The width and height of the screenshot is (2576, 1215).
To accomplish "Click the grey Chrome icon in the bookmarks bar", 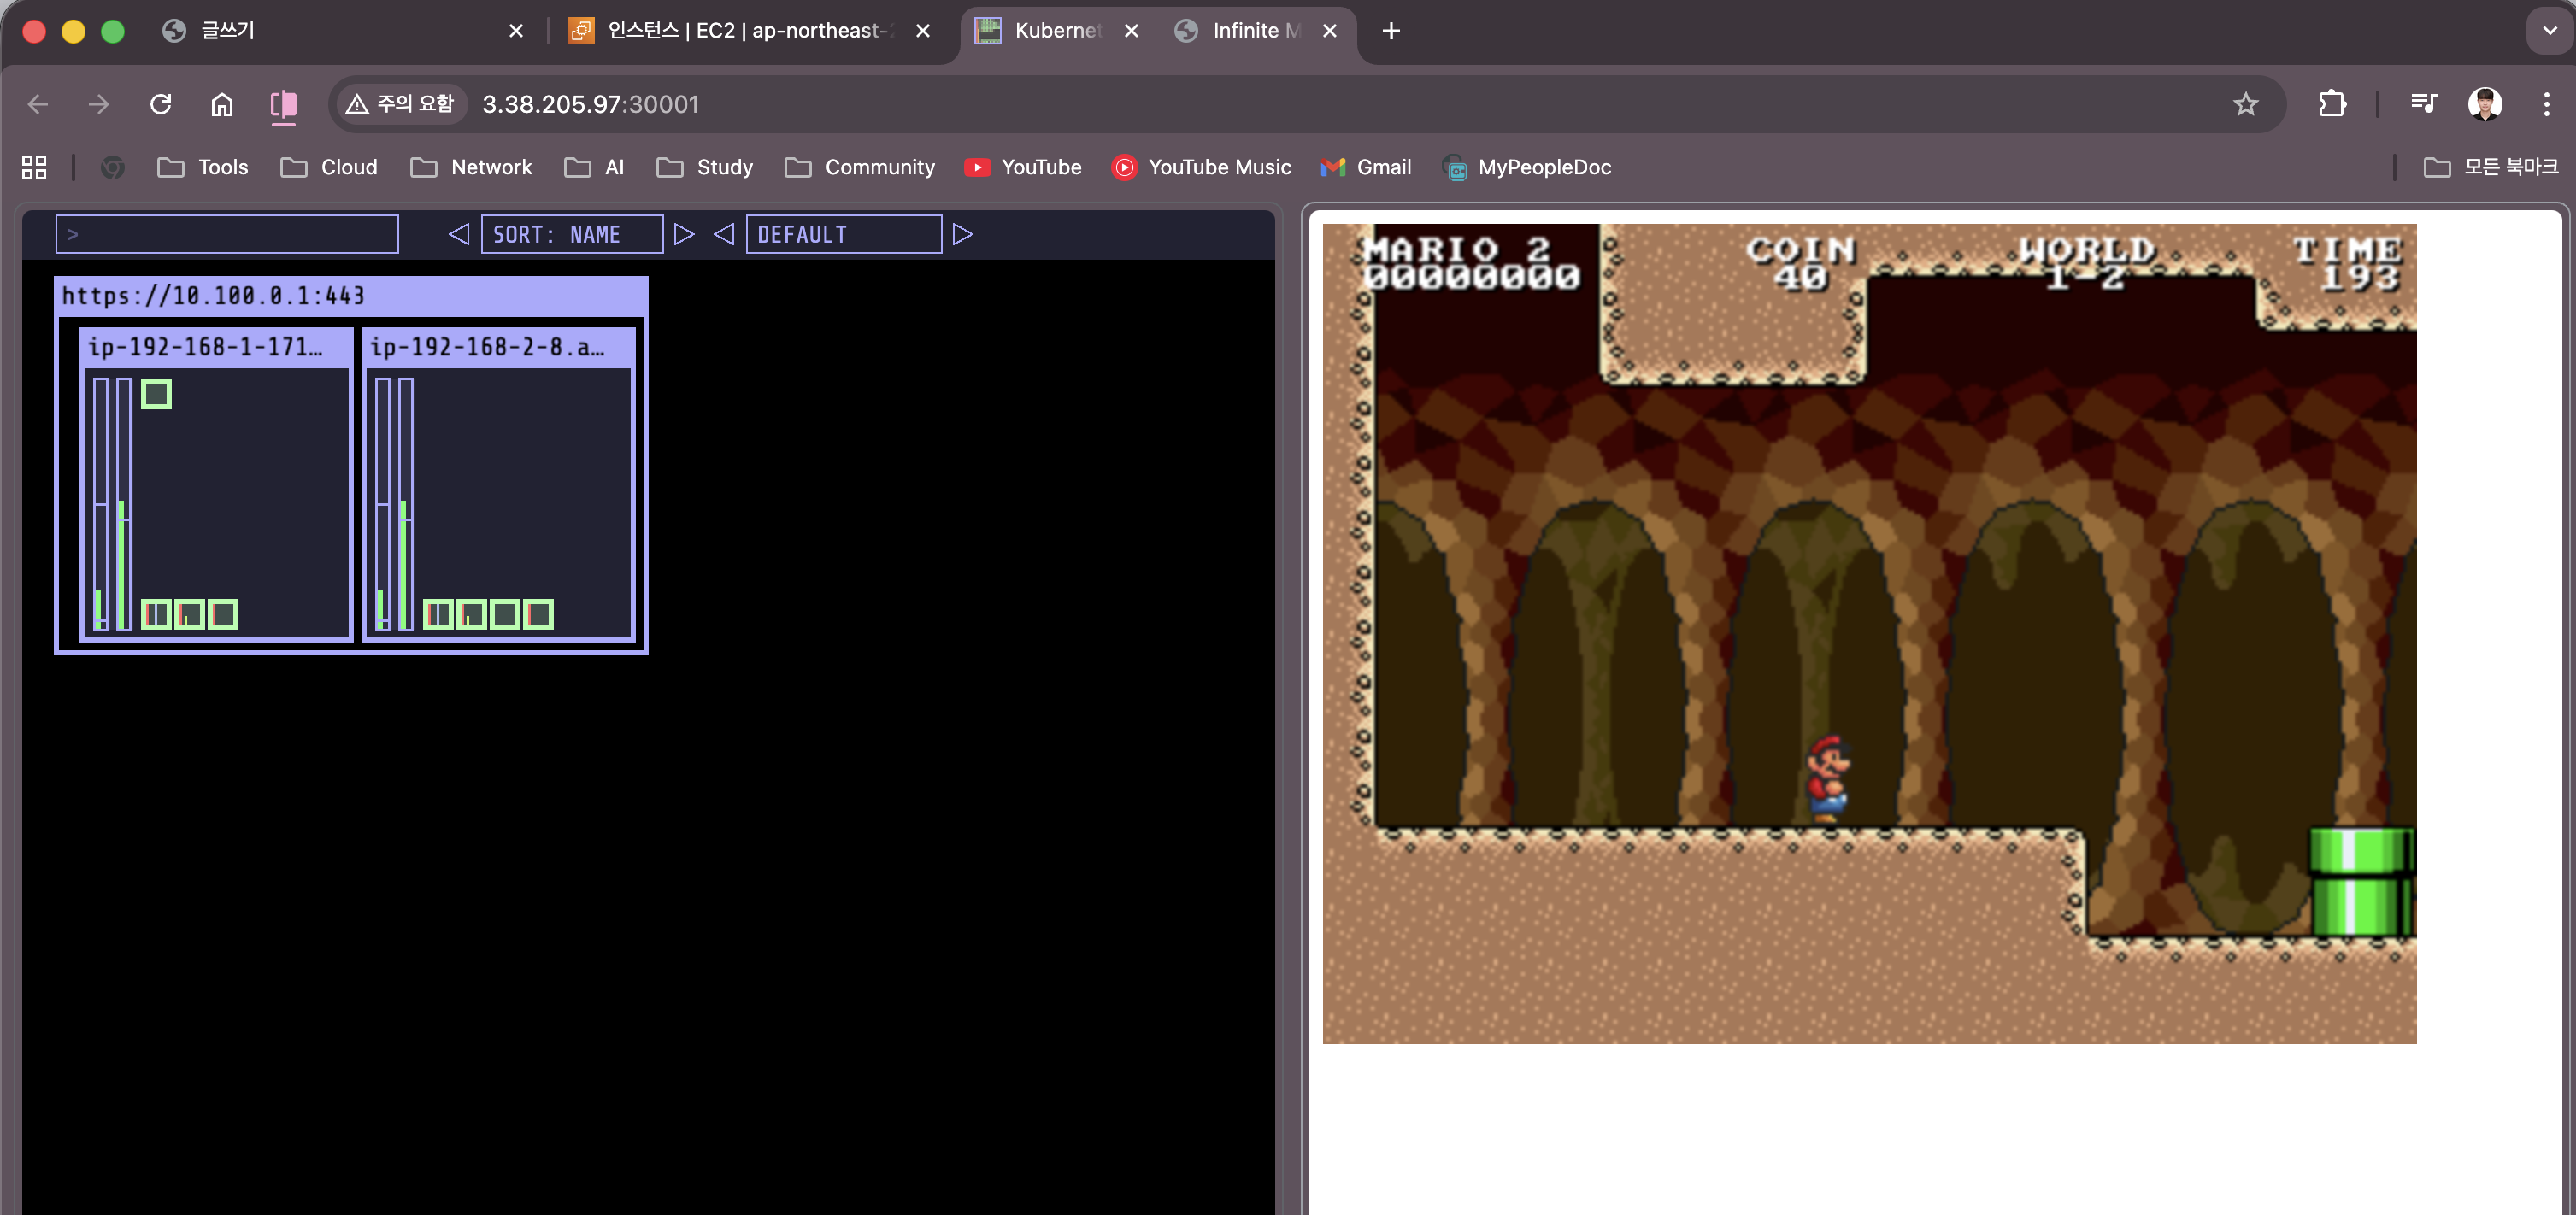I will pyautogui.click(x=113, y=167).
